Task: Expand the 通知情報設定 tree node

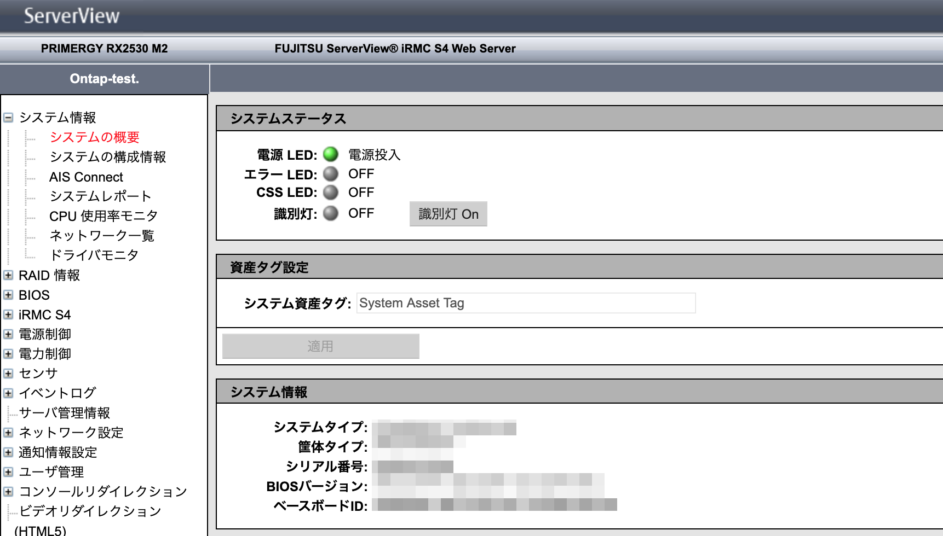Action: (x=8, y=452)
